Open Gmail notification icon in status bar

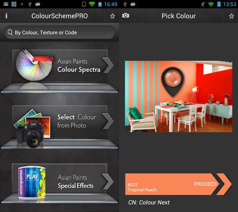pos(6,4)
